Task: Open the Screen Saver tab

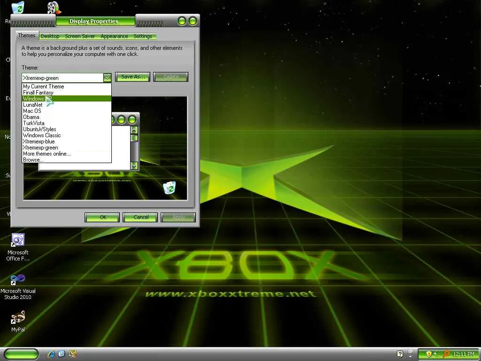Action: point(80,36)
